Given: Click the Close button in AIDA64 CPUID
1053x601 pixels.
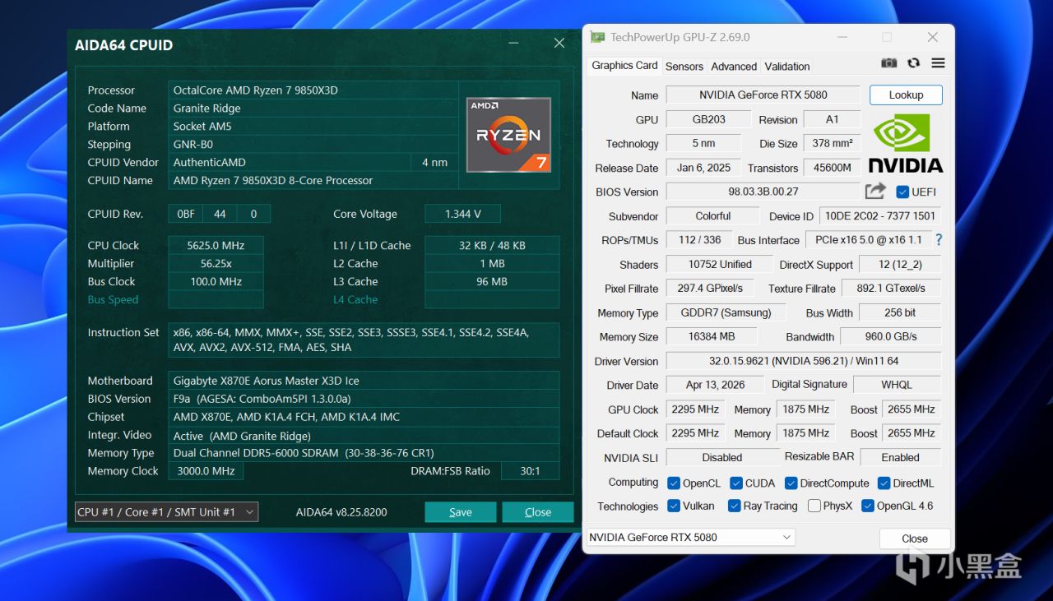Looking at the screenshot, I should click(538, 511).
